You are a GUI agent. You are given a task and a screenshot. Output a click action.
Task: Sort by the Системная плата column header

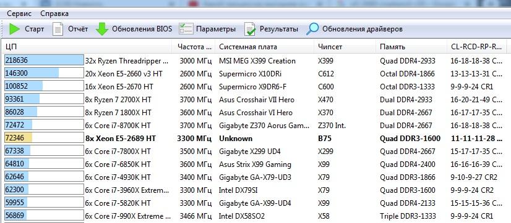click(265, 47)
